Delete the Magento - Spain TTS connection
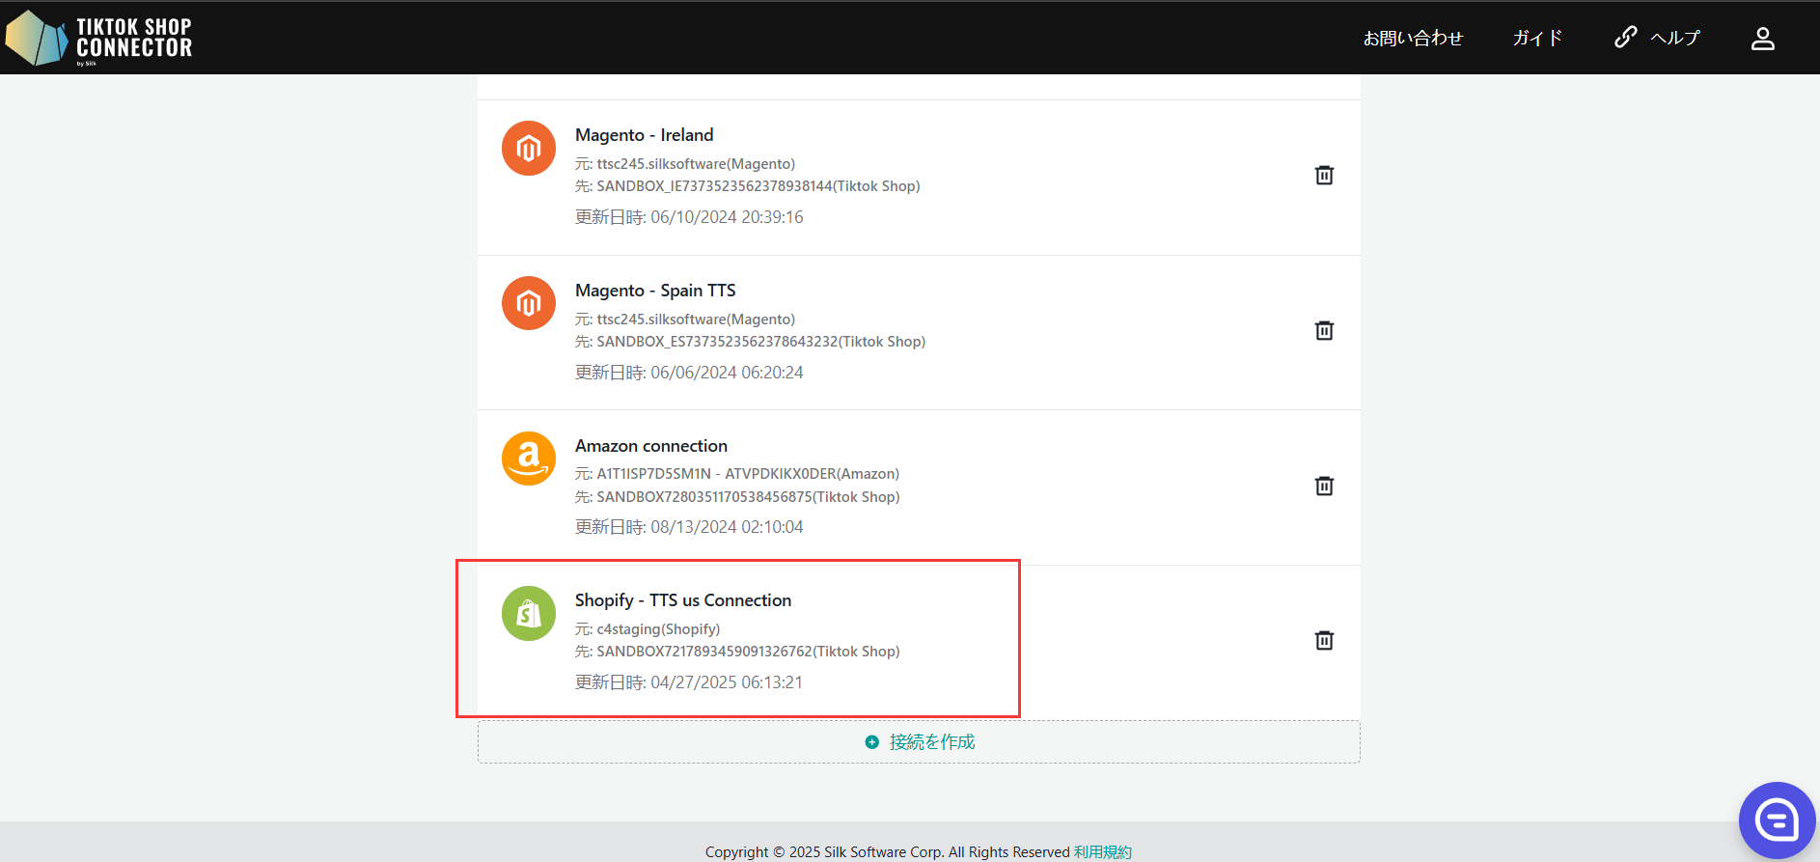This screenshot has height=862, width=1820. 1324,330
